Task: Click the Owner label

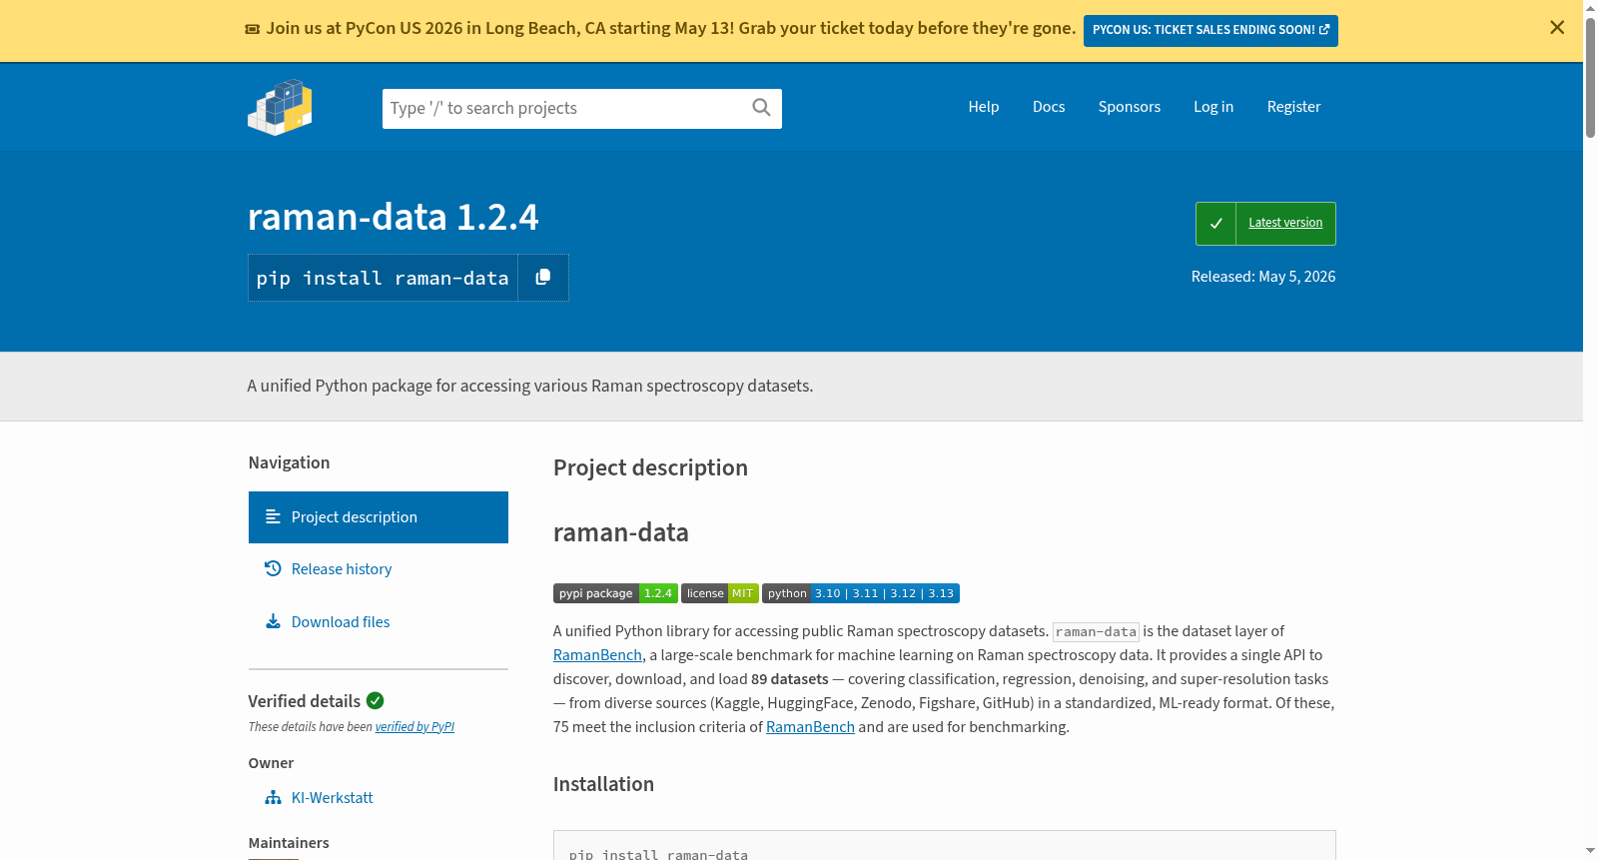Action: (x=271, y=763)
